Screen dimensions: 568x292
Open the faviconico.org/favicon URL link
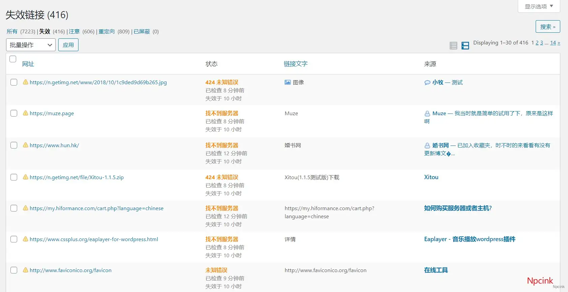pyautogui.click(x=70, y=270)
